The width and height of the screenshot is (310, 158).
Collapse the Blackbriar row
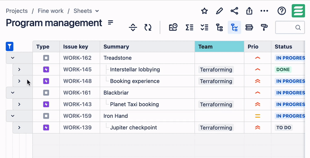point(13,93)
